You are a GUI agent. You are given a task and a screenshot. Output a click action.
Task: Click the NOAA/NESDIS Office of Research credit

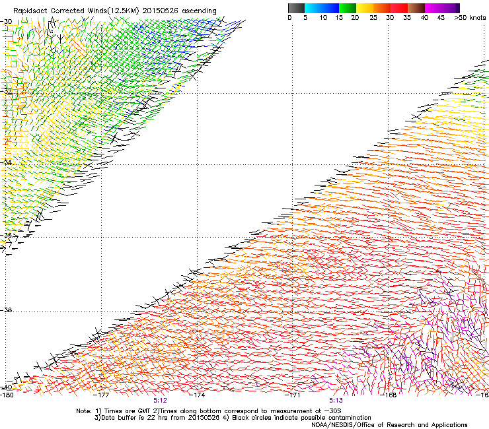point(389,425)
